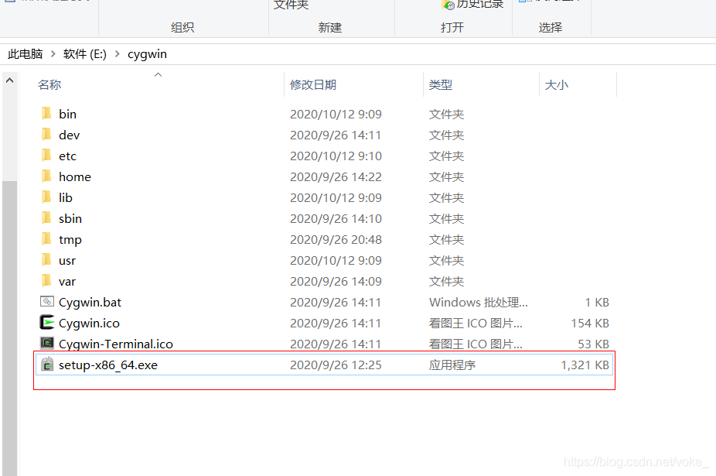Expand the chevron after 软件 (E:)
The width and height of the screenshot is (716, 476).
click(x=118, y=54)
